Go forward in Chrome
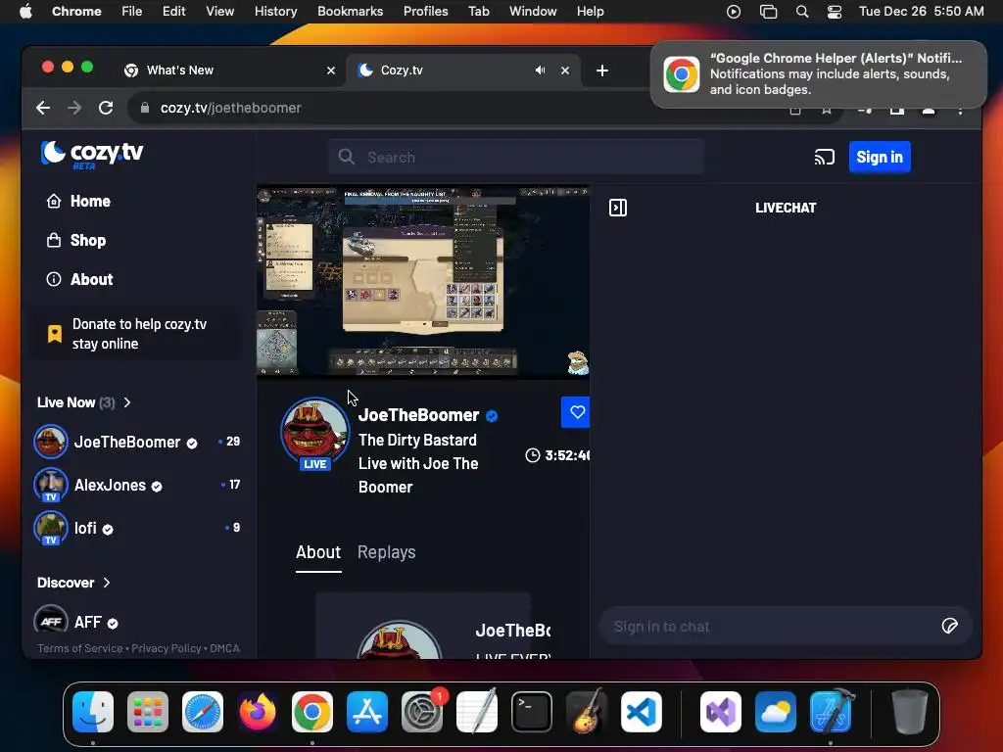This screenshot has width=1003, height=752. coord(74,108)
